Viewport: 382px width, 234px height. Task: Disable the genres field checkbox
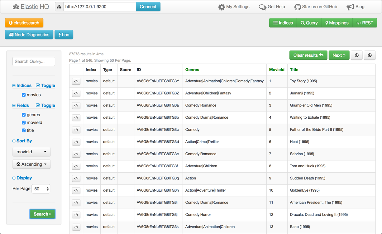click(24, 115)
